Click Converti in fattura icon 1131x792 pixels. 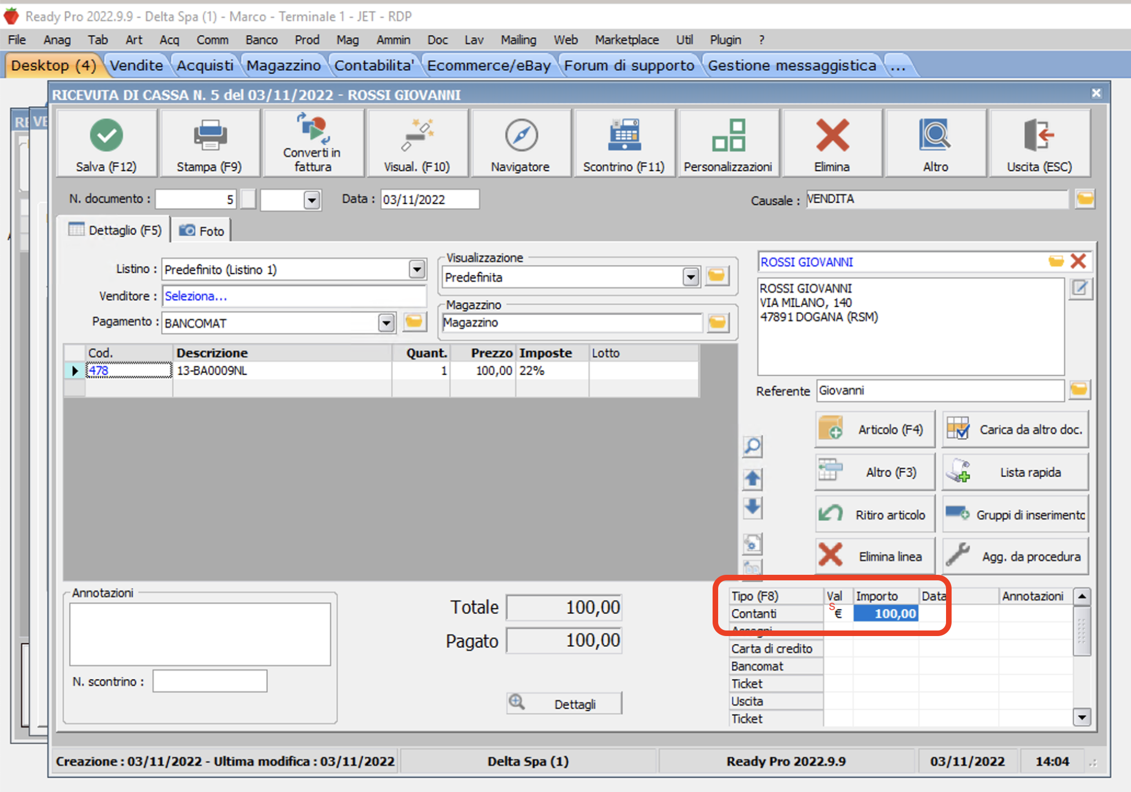(312, 128)
